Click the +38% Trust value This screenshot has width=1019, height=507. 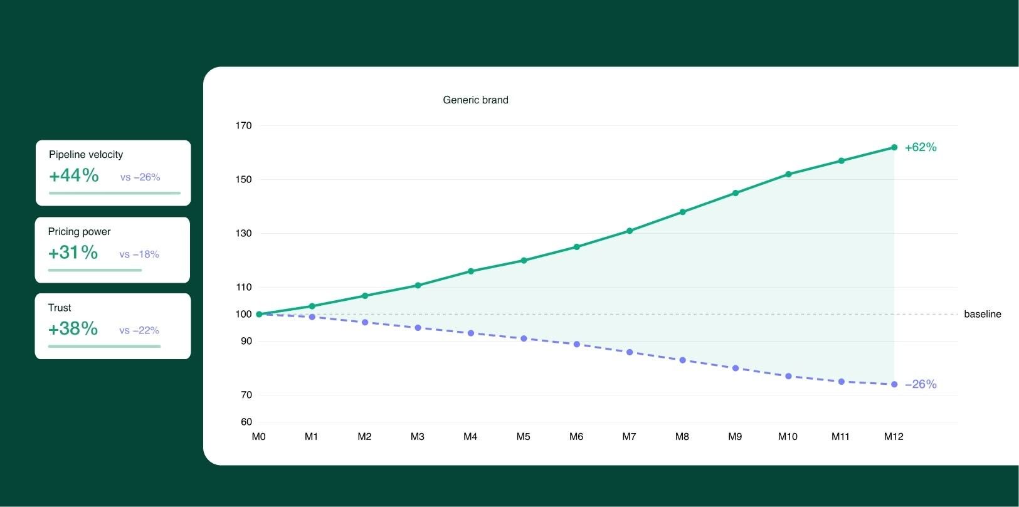click(x=73, y=329)
